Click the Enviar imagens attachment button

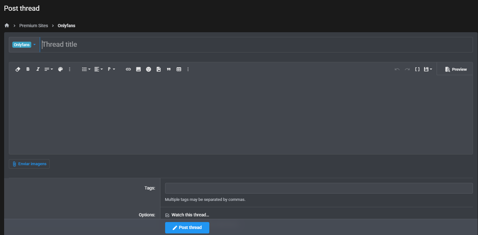(x=29, y=164)
